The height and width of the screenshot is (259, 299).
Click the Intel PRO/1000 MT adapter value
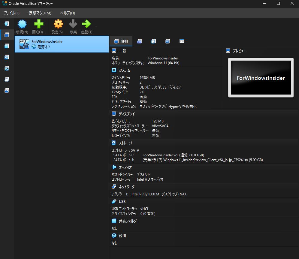pos(159,194)
